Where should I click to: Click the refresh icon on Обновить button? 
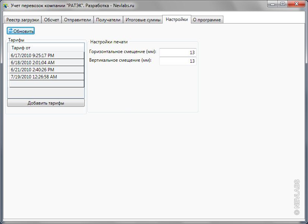(x=10, y=31)
